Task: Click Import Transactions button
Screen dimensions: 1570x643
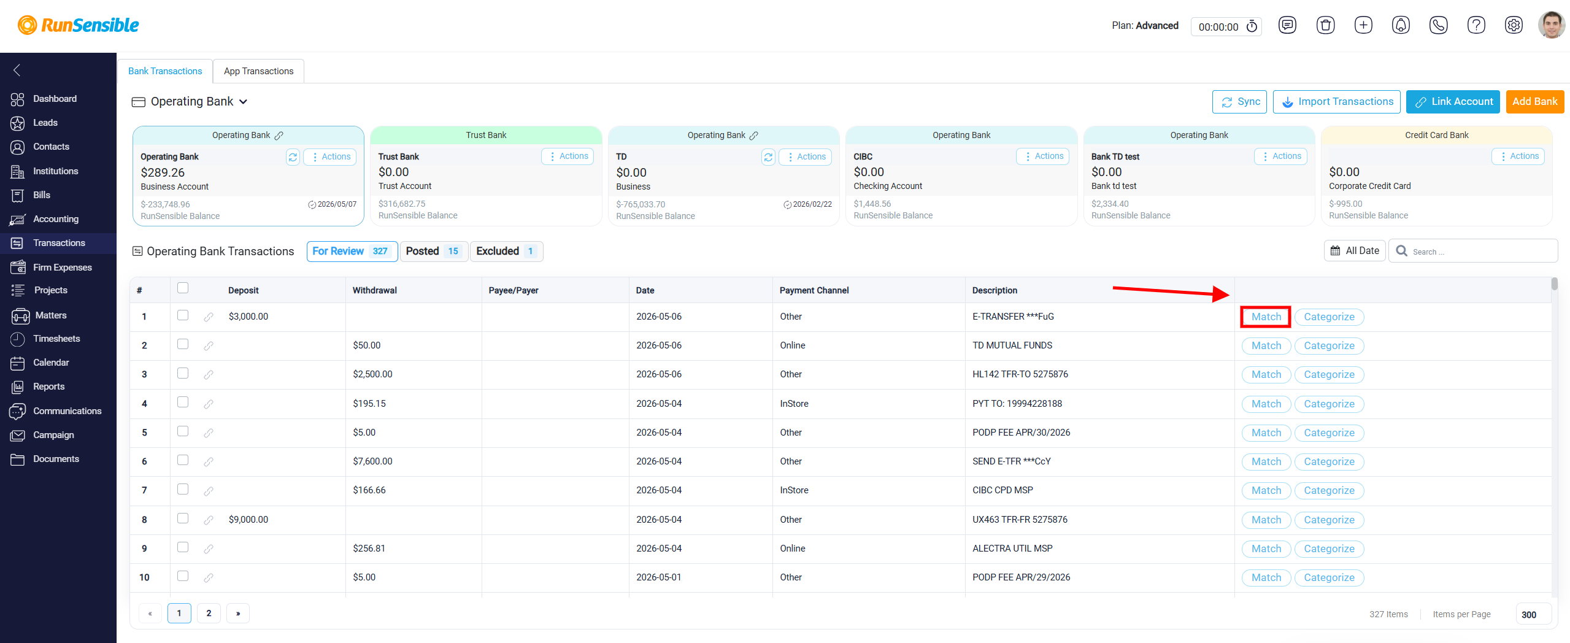Action: click(x=1337, y=102)
